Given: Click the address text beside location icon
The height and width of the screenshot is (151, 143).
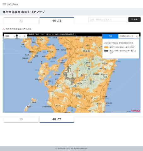Looking at the screenshot, I should [19, 29].
